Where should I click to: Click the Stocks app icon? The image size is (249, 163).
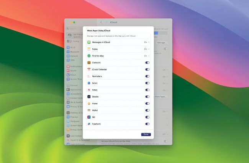[x=89, y=97]
